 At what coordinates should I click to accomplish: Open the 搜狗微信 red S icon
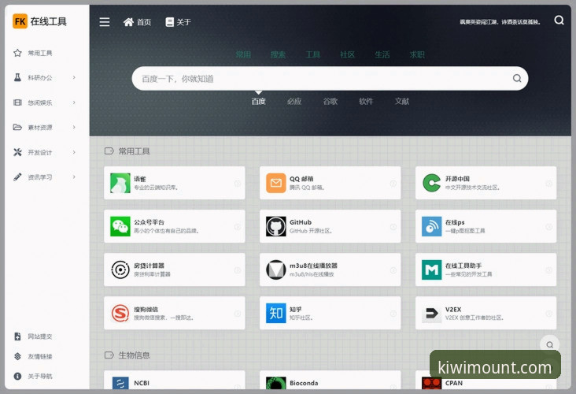[120, 313]
